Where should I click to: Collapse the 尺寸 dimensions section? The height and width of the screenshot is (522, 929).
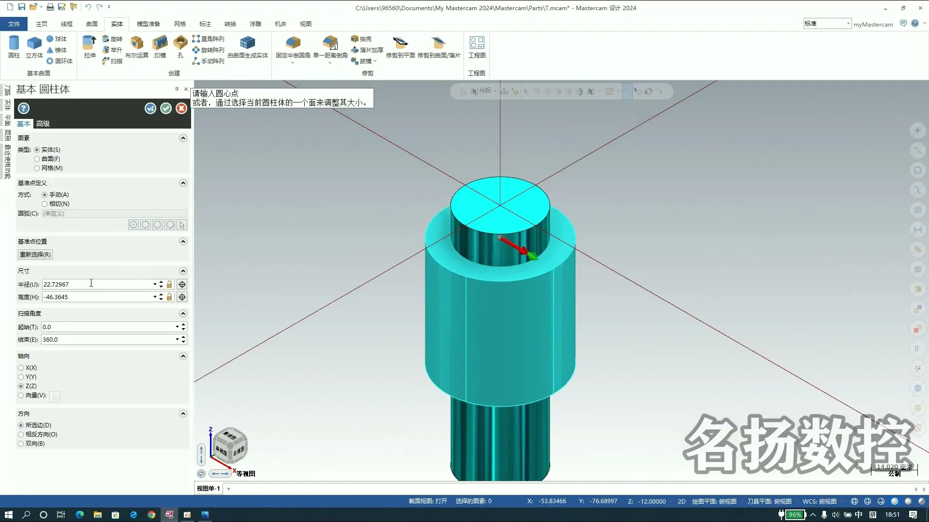pyautogui.click(x=183, y=271)
